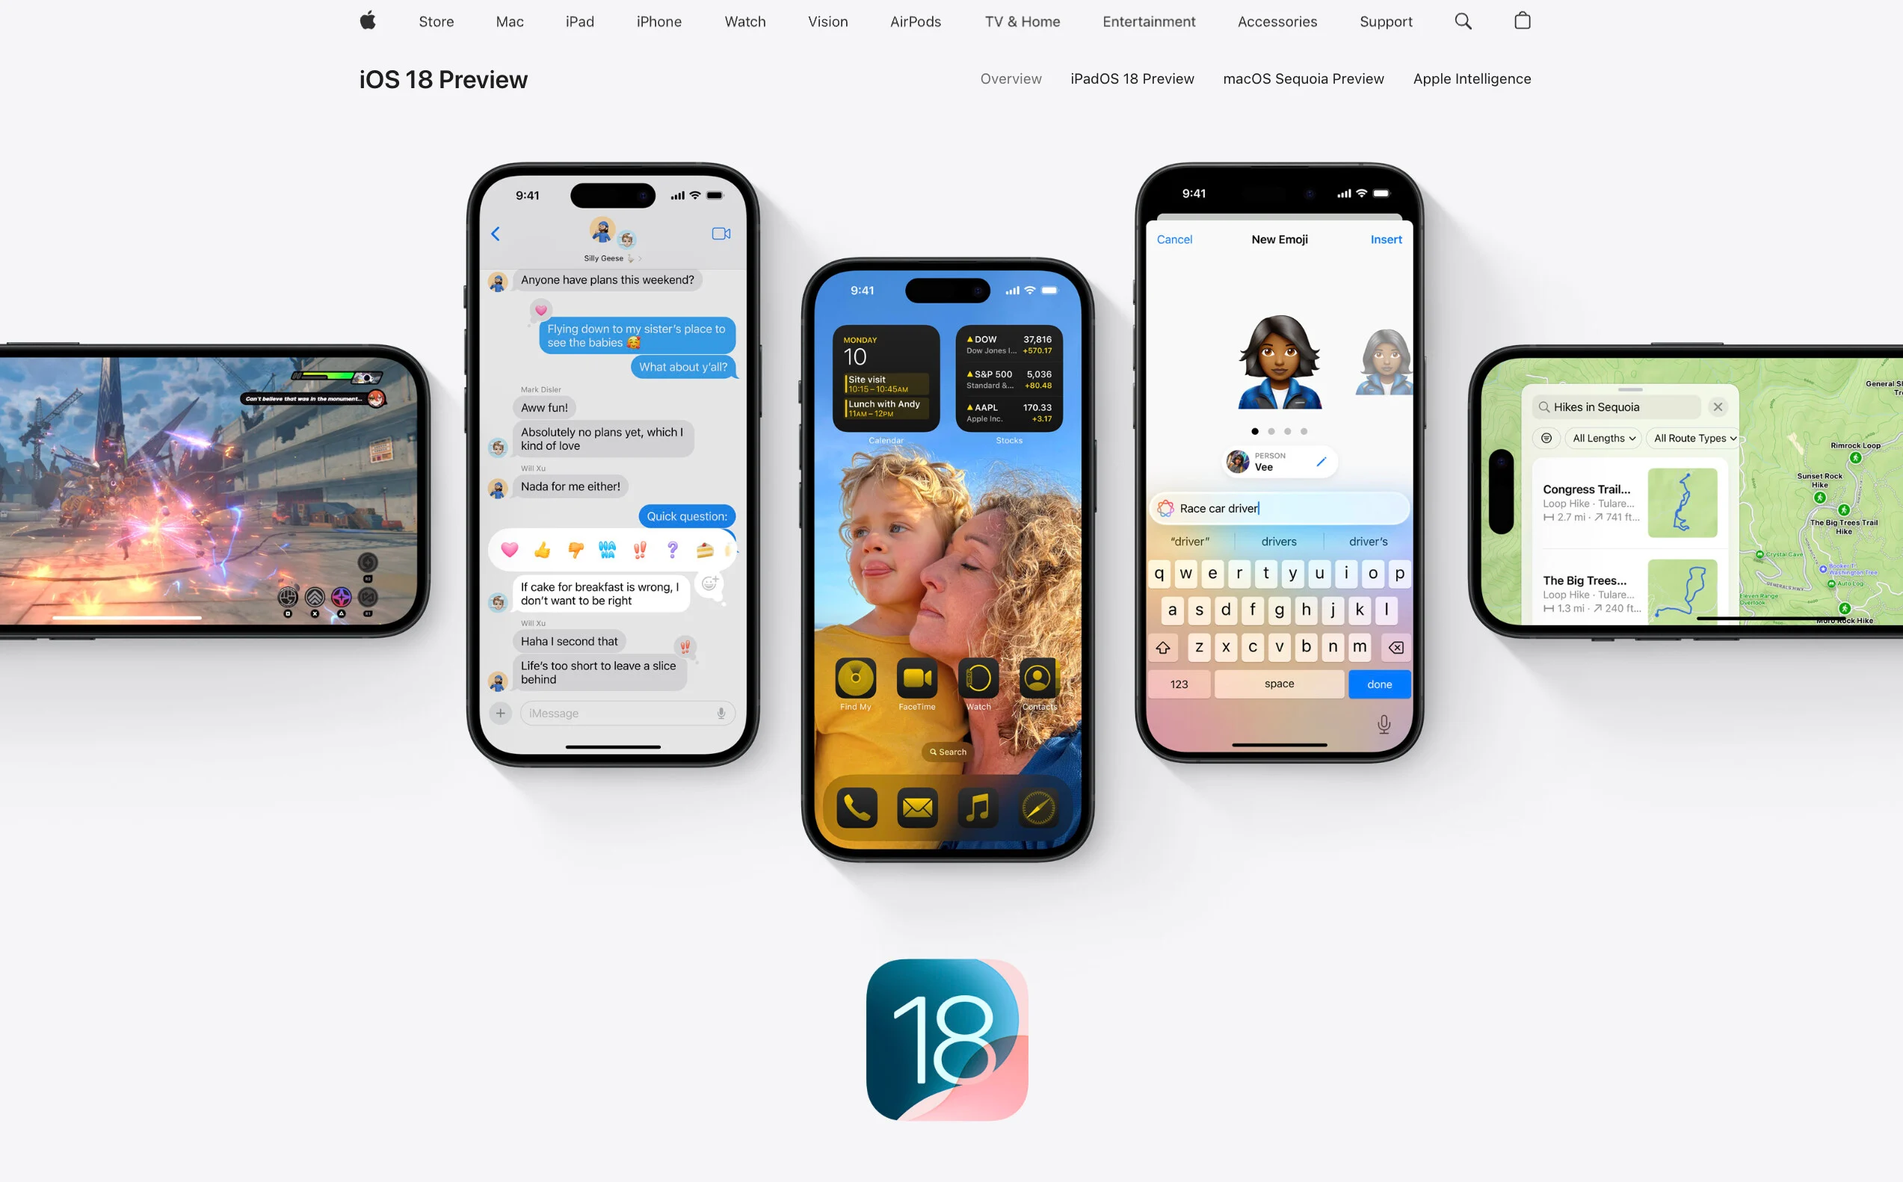Screen dimensions: 1903x1182
Task: Click the Insert button for new emoji
Action: click(x=1387, y=240)
